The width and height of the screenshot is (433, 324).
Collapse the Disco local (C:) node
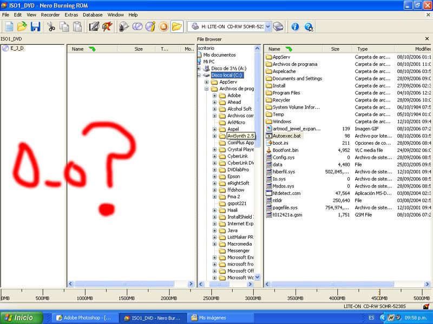[x=199, y=75]
